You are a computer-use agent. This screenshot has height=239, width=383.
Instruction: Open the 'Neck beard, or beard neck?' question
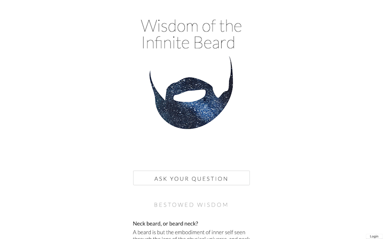165,223
